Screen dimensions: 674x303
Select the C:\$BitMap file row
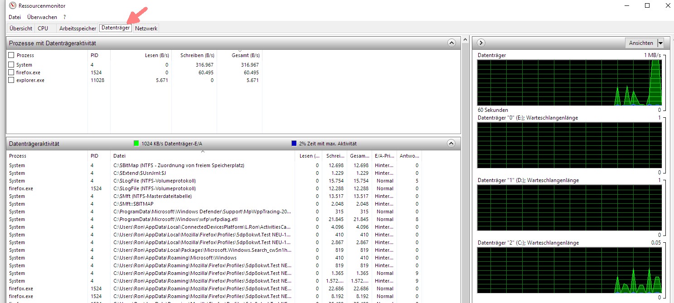(215, 165)
